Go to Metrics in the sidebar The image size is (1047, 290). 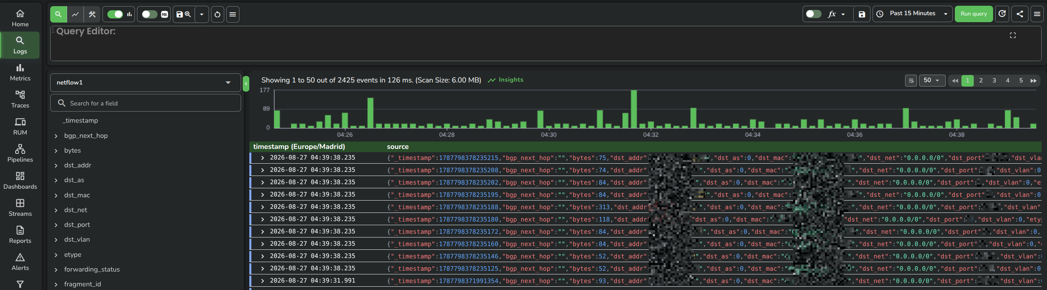point(20,72)
